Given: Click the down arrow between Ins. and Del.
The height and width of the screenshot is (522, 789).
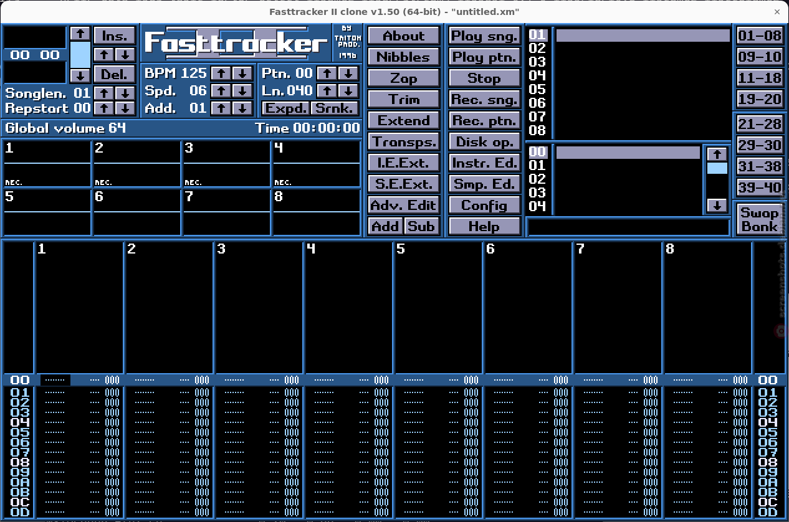Looking at the screenshot, I should [x=125, y=54].
